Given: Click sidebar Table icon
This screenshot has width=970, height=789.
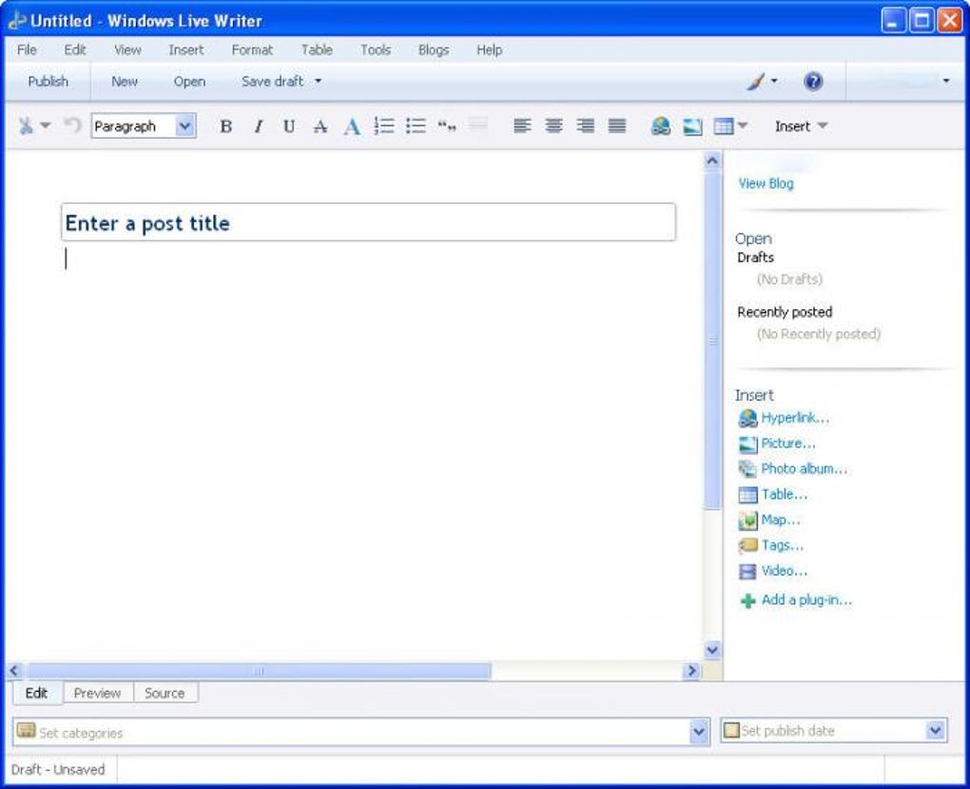Looking at the screenshot, I should (747, 495).
